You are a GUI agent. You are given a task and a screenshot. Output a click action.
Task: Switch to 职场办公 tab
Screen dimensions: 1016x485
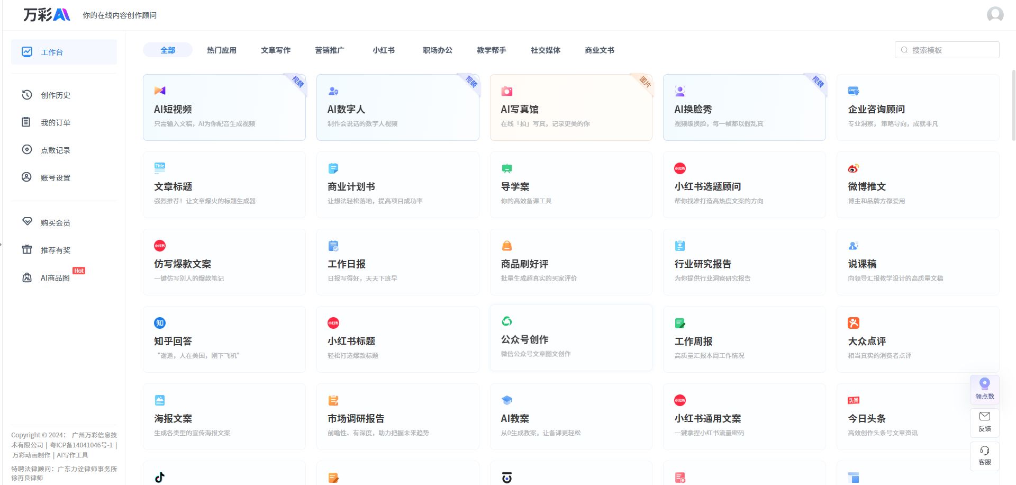click(438, 50)
